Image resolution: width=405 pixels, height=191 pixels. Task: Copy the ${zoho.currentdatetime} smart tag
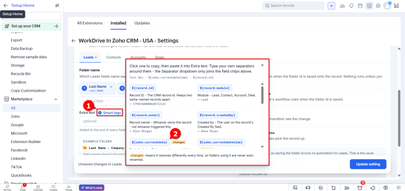coord(221,142)
